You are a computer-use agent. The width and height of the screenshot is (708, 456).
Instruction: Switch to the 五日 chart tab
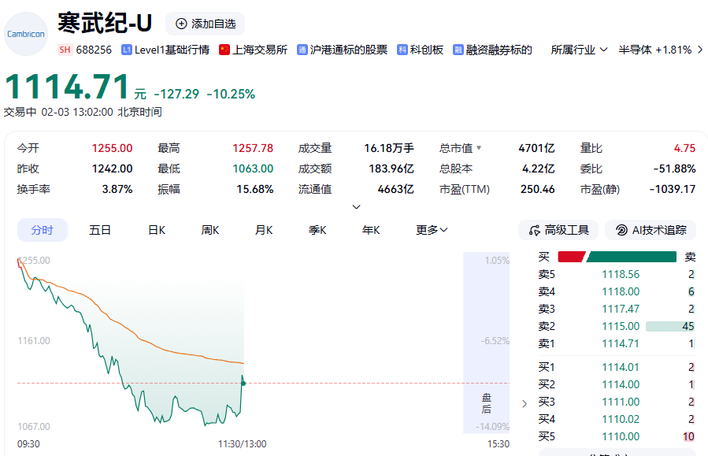tap(100, 230)
